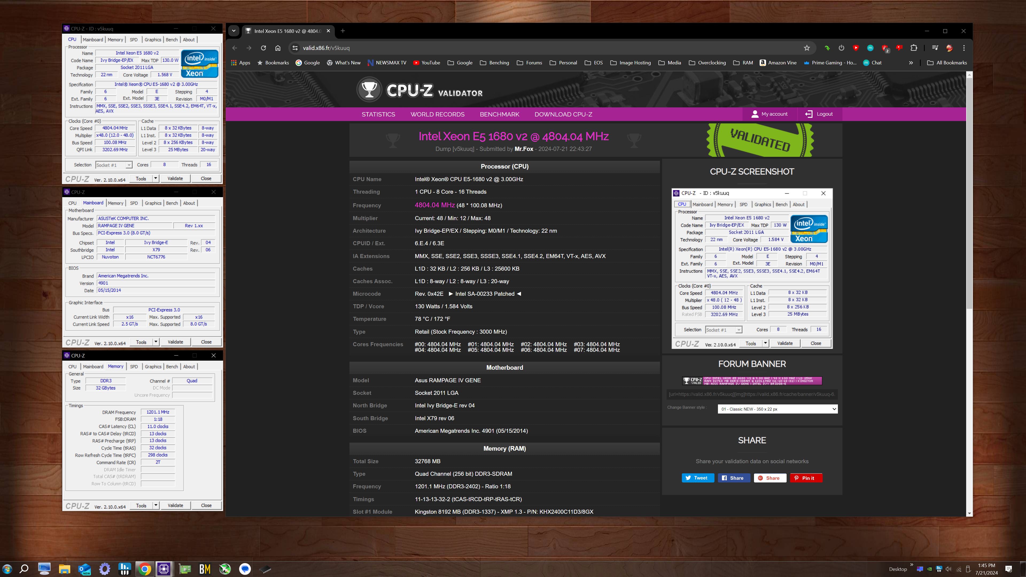Click the Tweet share button
Screen dimensions: 1026x577
click(x=698, y=478)
